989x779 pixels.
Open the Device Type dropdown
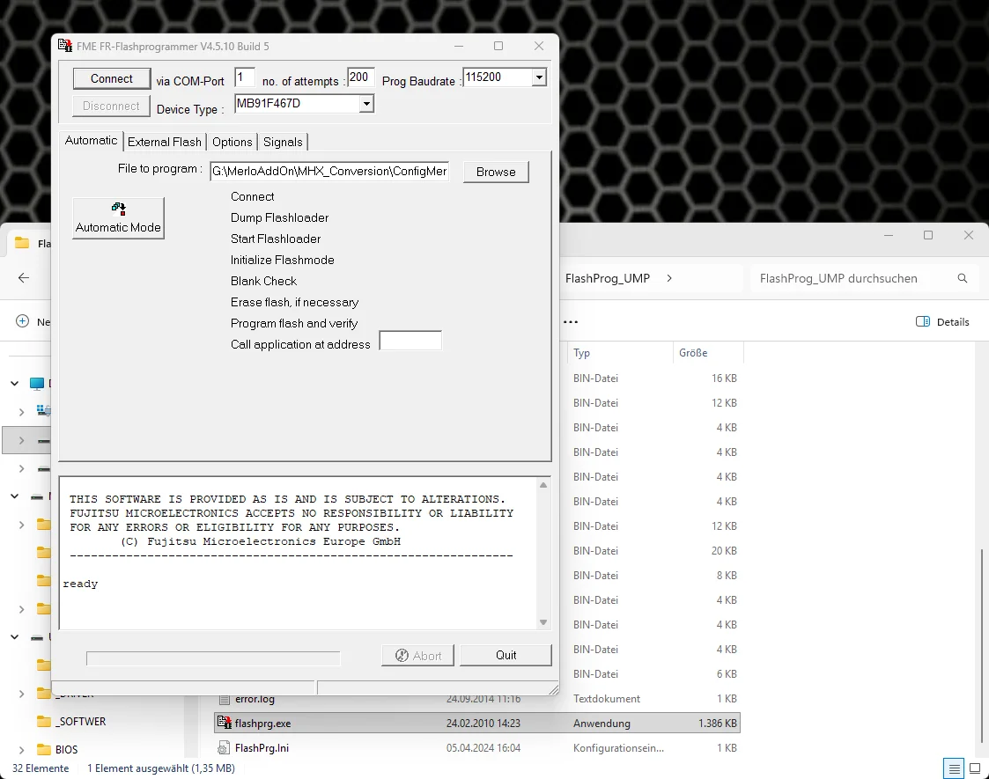coord(367,104)
